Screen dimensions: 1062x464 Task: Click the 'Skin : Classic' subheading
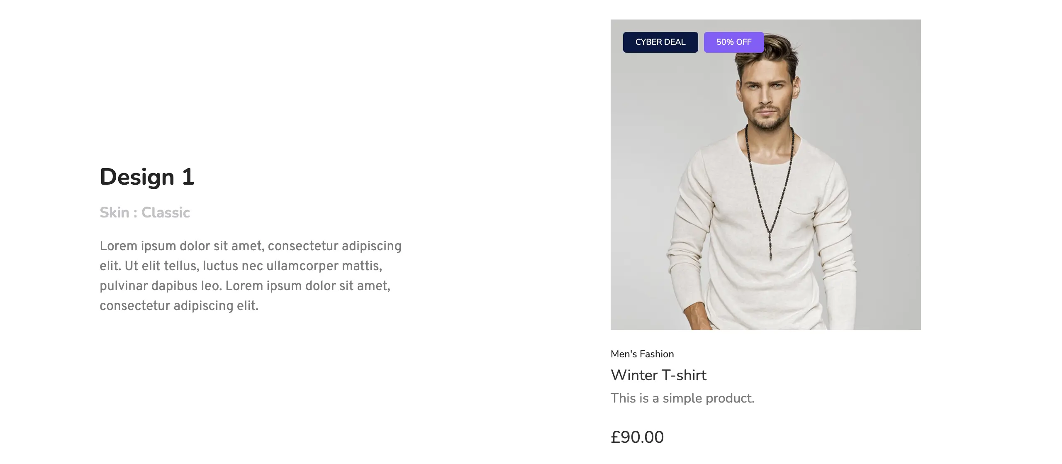click(x=144, y=212)
